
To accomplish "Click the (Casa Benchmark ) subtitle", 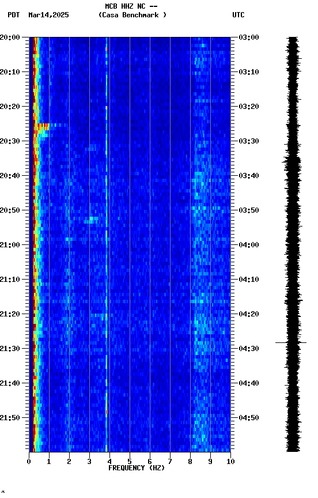I will pos(132,15).
